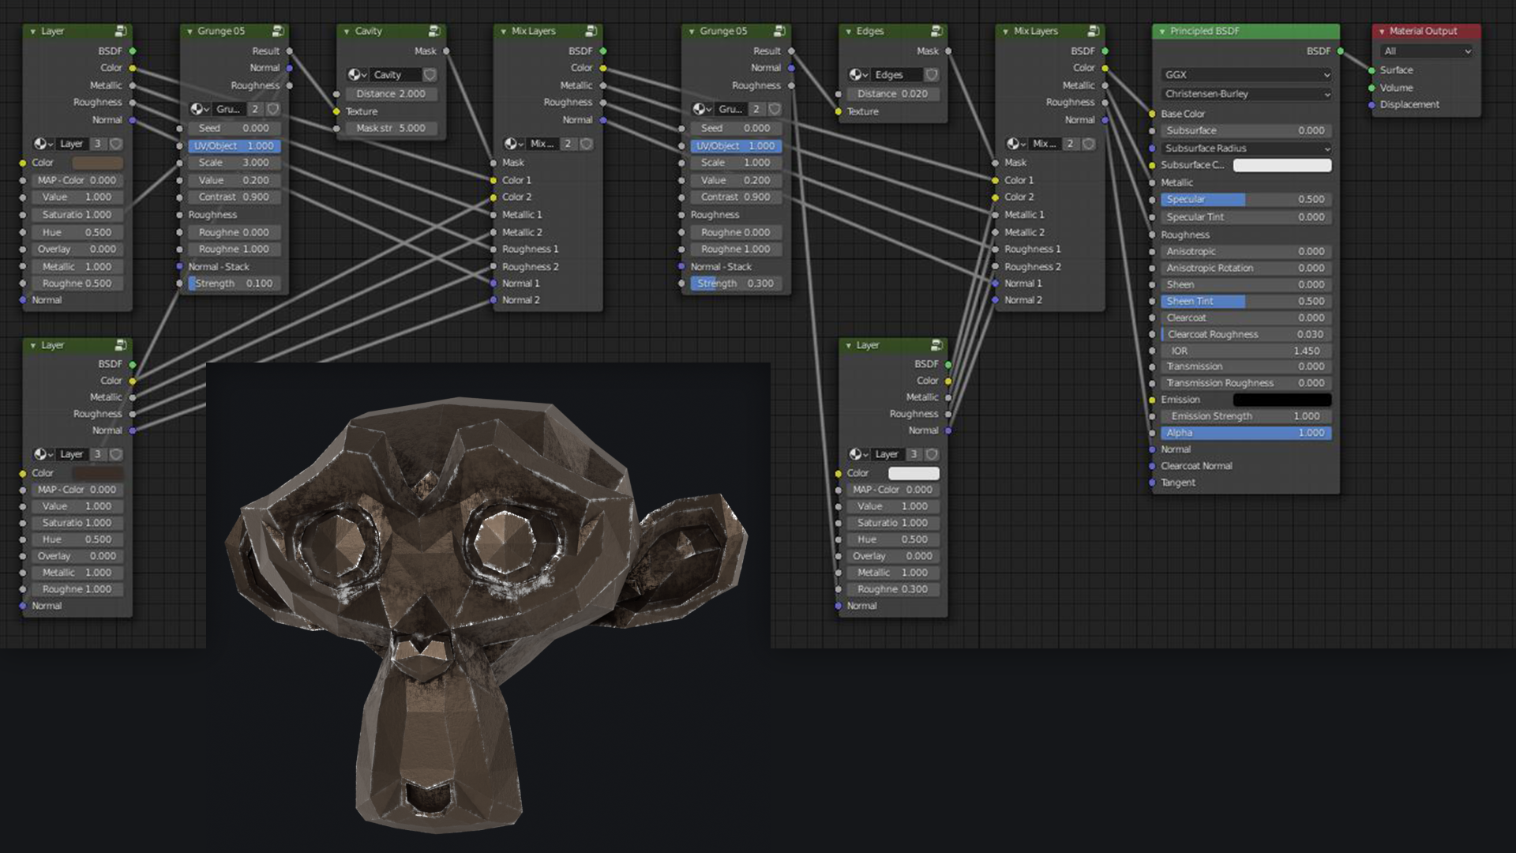
Task: Click the Specular slider in Principled BSDF
Action: pos(1246,200)
